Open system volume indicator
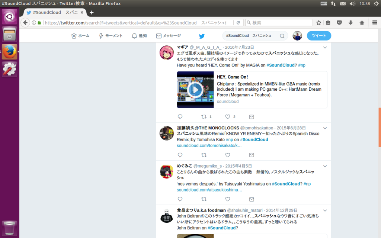The image size is (381, 238). click(352, 4)
